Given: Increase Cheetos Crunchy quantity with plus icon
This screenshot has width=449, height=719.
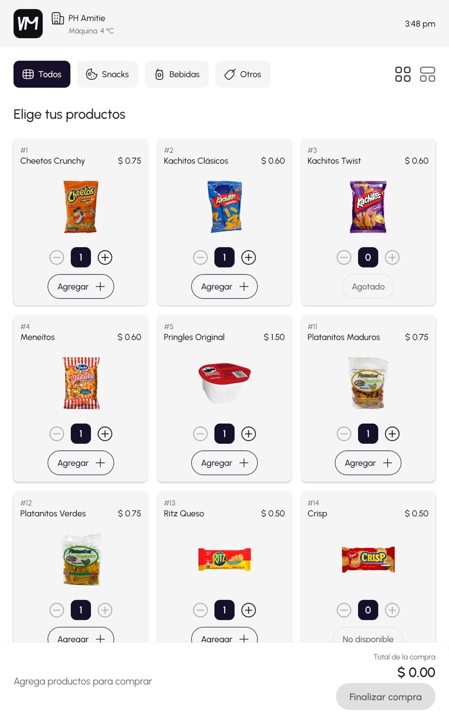Looking at the screenshot, I should click(x=105, y=257).
